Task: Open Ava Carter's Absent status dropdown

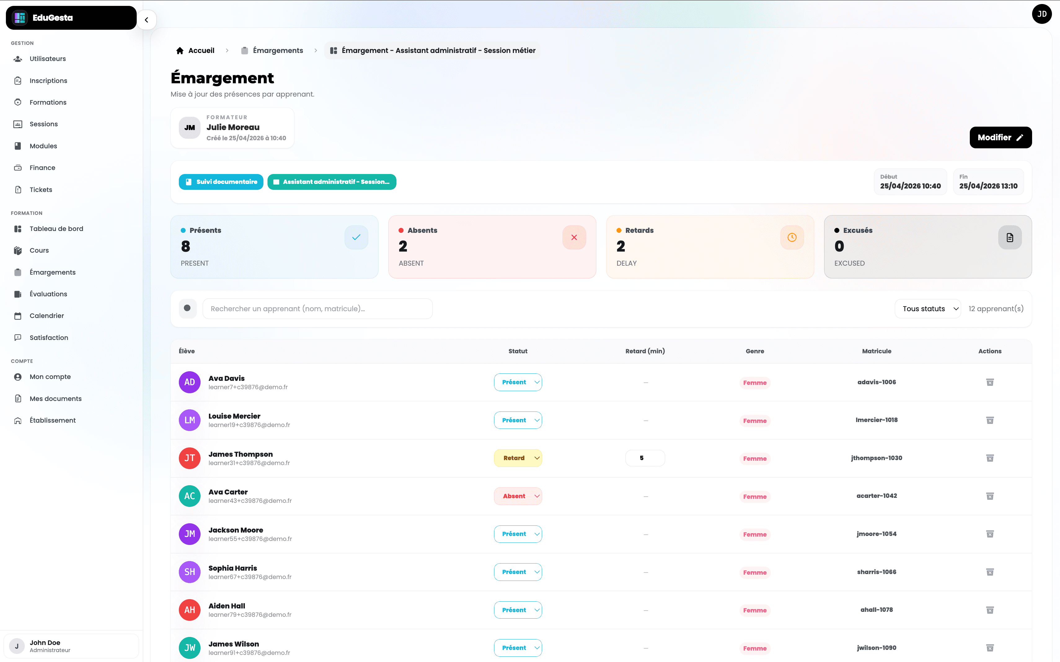Action: [x=518, y=496]
